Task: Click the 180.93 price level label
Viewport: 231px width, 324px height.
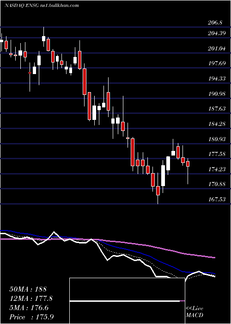Action: click(216, 139)
